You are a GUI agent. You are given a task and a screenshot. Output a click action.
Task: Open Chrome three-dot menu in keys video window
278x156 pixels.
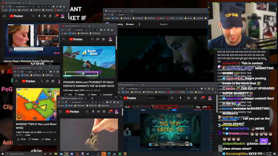tap(121, 102)
